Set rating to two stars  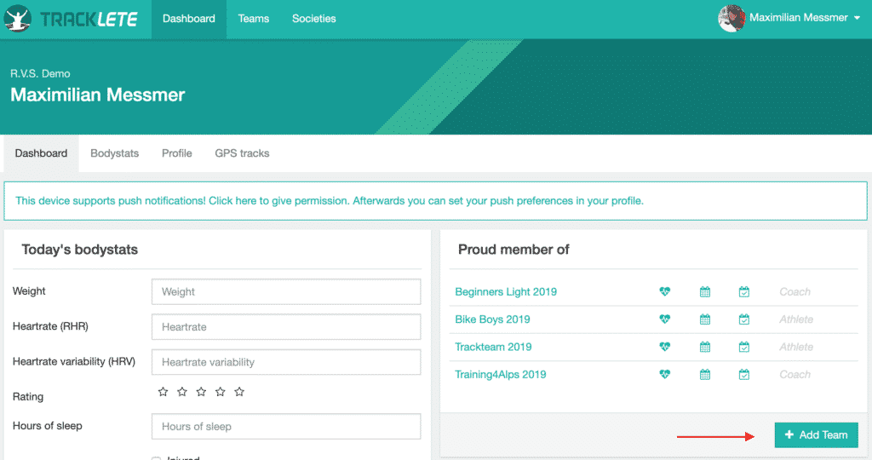pyautogui.click(x=182, y=392)
